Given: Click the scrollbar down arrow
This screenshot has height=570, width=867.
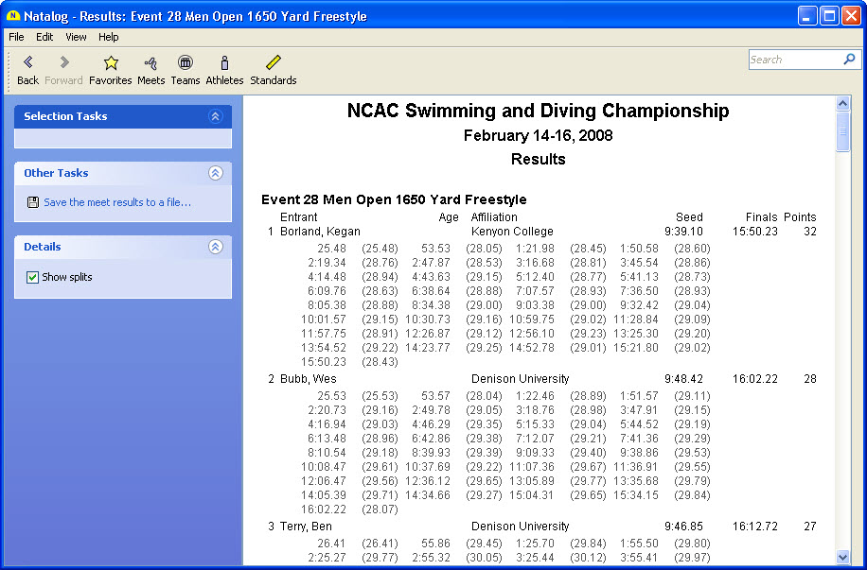Looking at the screenshot, I should pyautogui.click(x=842, y=558).
